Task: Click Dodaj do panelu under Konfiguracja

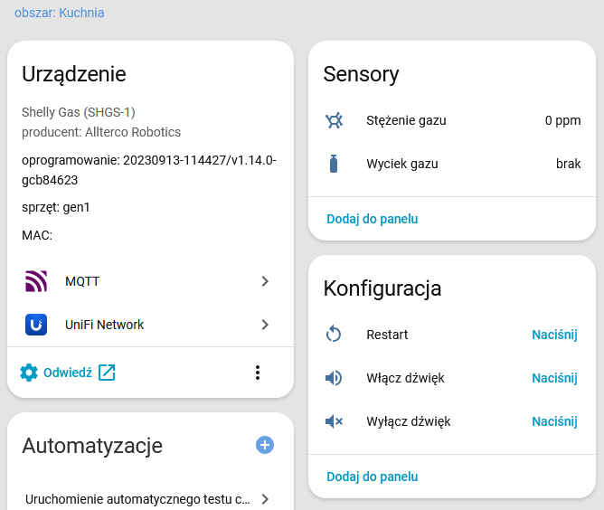Action: 373,477
